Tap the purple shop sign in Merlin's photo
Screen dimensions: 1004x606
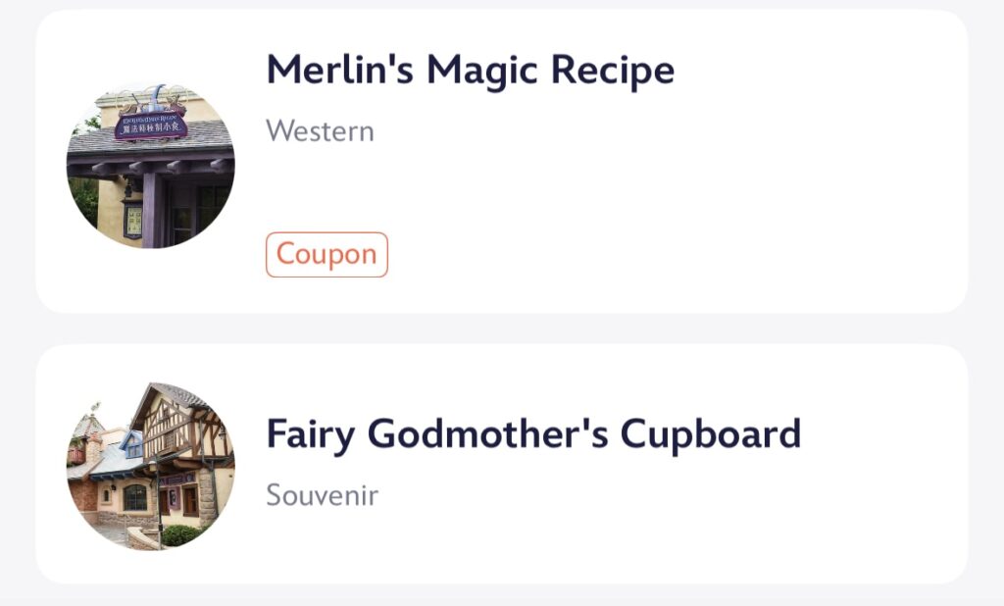tap(151, 126)
